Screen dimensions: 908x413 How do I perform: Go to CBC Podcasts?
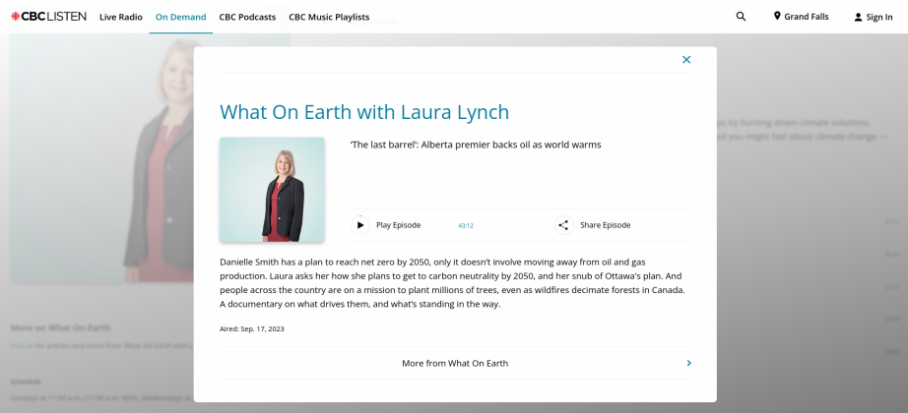click(247, 17)
